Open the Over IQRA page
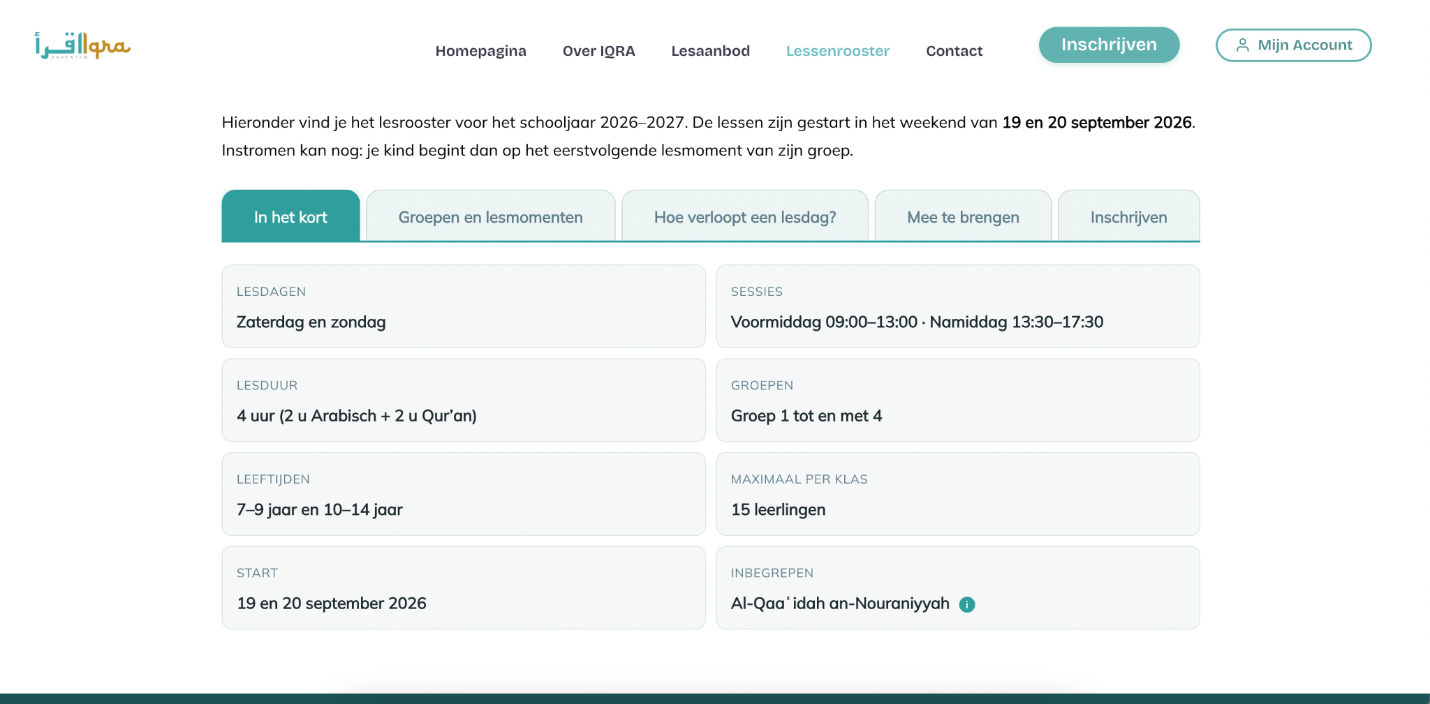Image resolution: width=1430 pixels, height=704 pixels. tap(598, 51)
